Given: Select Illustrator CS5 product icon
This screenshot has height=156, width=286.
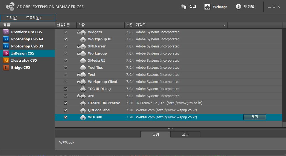Looking at the screenshot, I should [x=6, y=61].
